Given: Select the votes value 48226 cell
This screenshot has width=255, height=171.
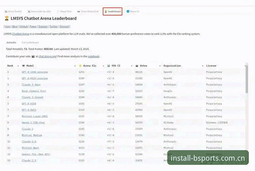Looking at the screenshot, I should coord(139,72).
